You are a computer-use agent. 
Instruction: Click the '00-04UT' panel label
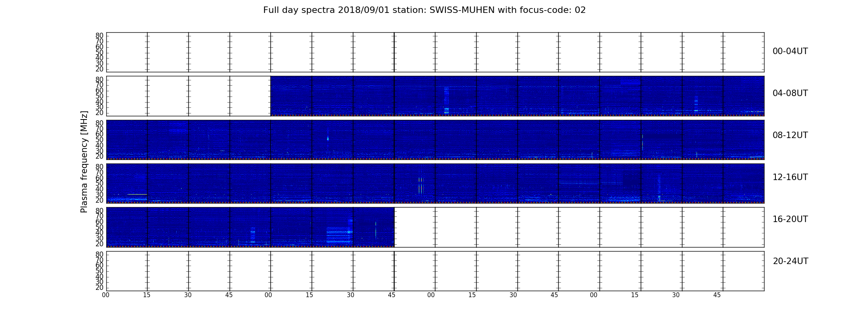click(790, 51)
